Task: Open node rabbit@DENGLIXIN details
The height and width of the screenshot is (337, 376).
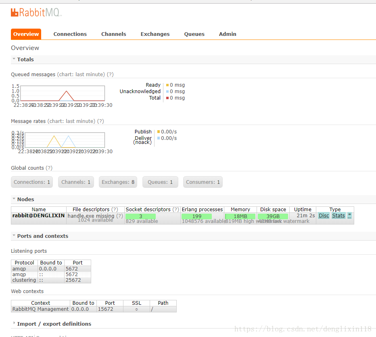Action: [x=39, y=216]
